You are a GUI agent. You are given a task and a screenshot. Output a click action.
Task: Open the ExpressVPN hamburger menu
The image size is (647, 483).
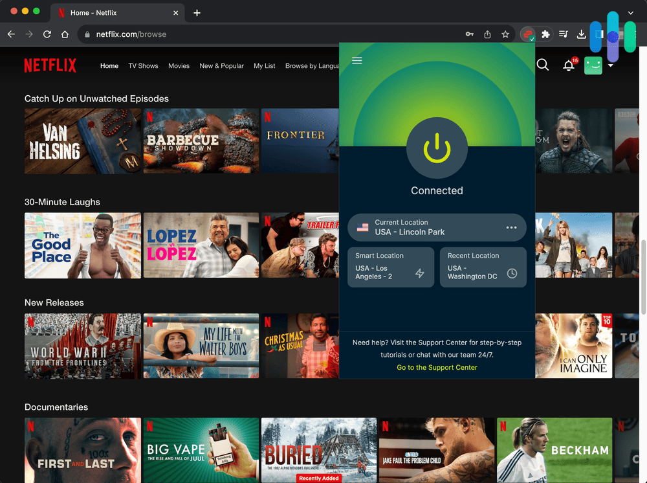[356, 60]
